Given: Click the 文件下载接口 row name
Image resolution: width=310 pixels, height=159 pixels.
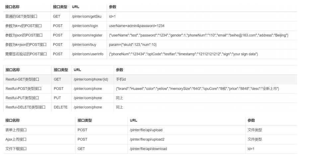Looking at the screenshot, I should [16, 149].
